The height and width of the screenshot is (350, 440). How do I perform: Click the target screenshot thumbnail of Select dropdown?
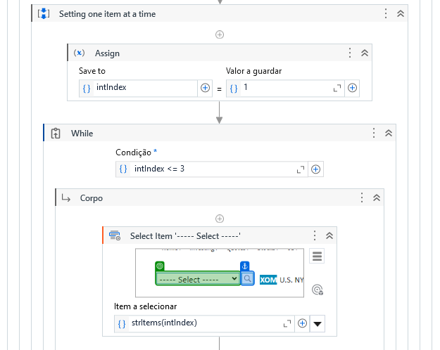point(220,273)
